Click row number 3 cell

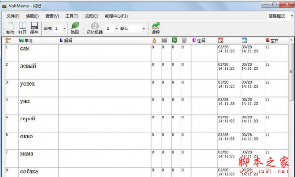point(12,88)
